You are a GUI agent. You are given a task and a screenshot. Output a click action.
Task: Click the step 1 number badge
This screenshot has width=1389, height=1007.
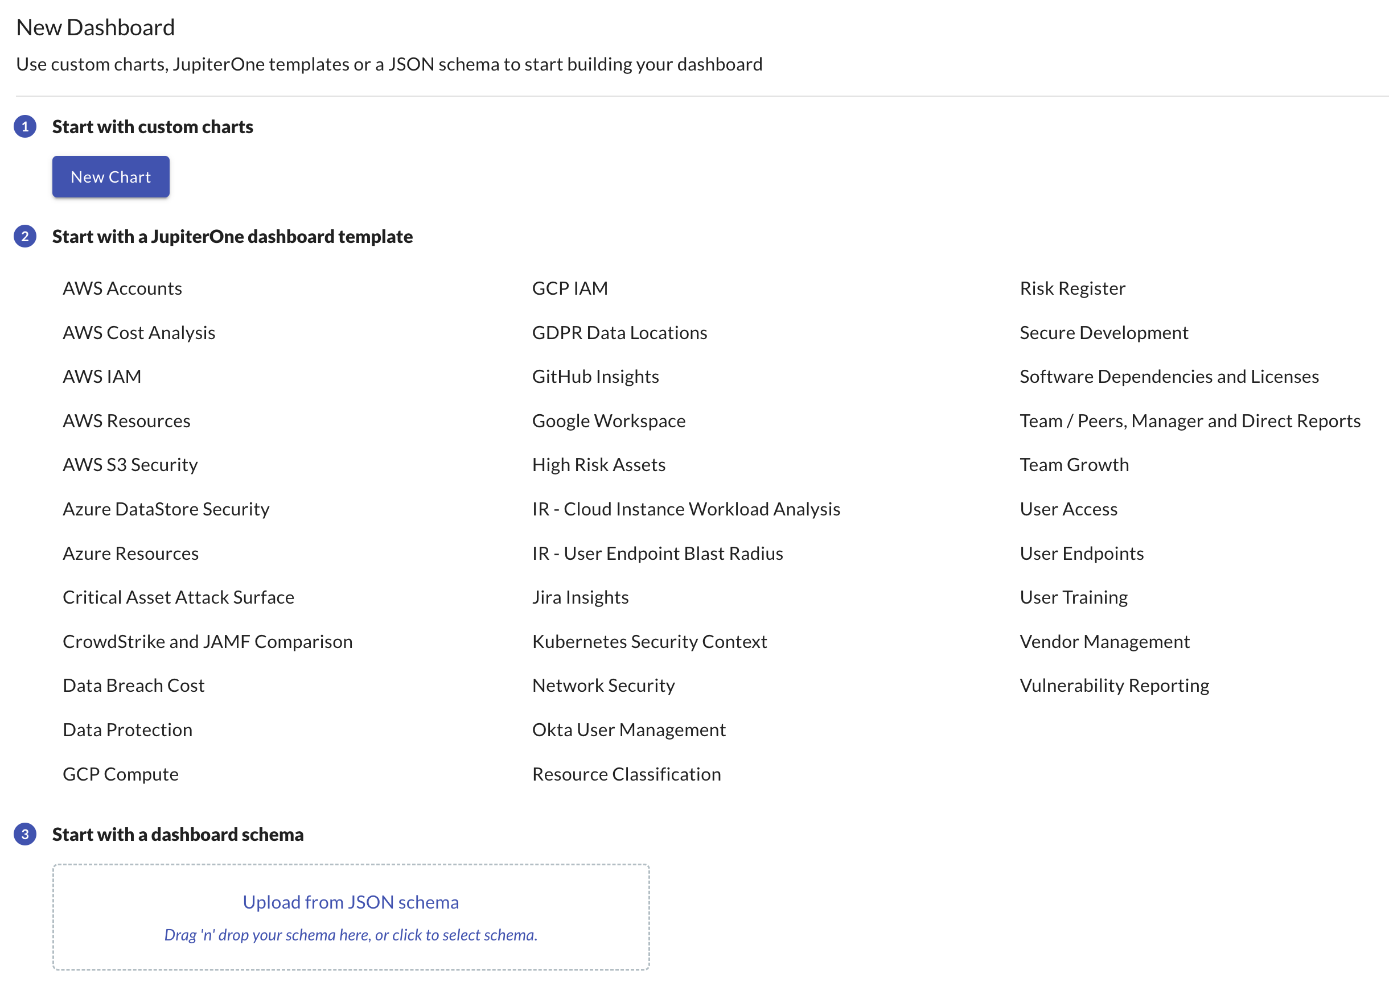pyautogui.click(x=25, y=127)
